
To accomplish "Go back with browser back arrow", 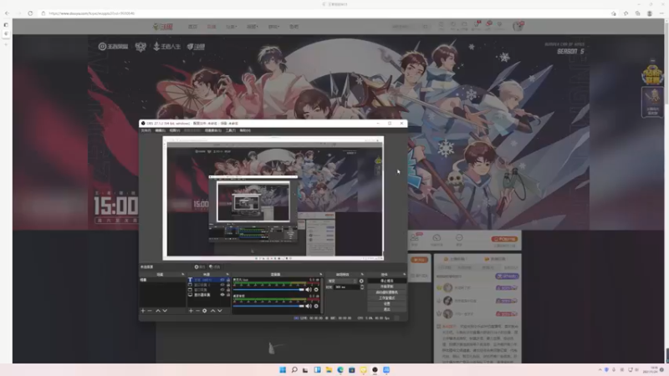I will [8, 13].
